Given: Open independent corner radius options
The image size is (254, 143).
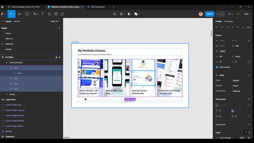Looking at the screenshot, I should (x=249, y=62).
